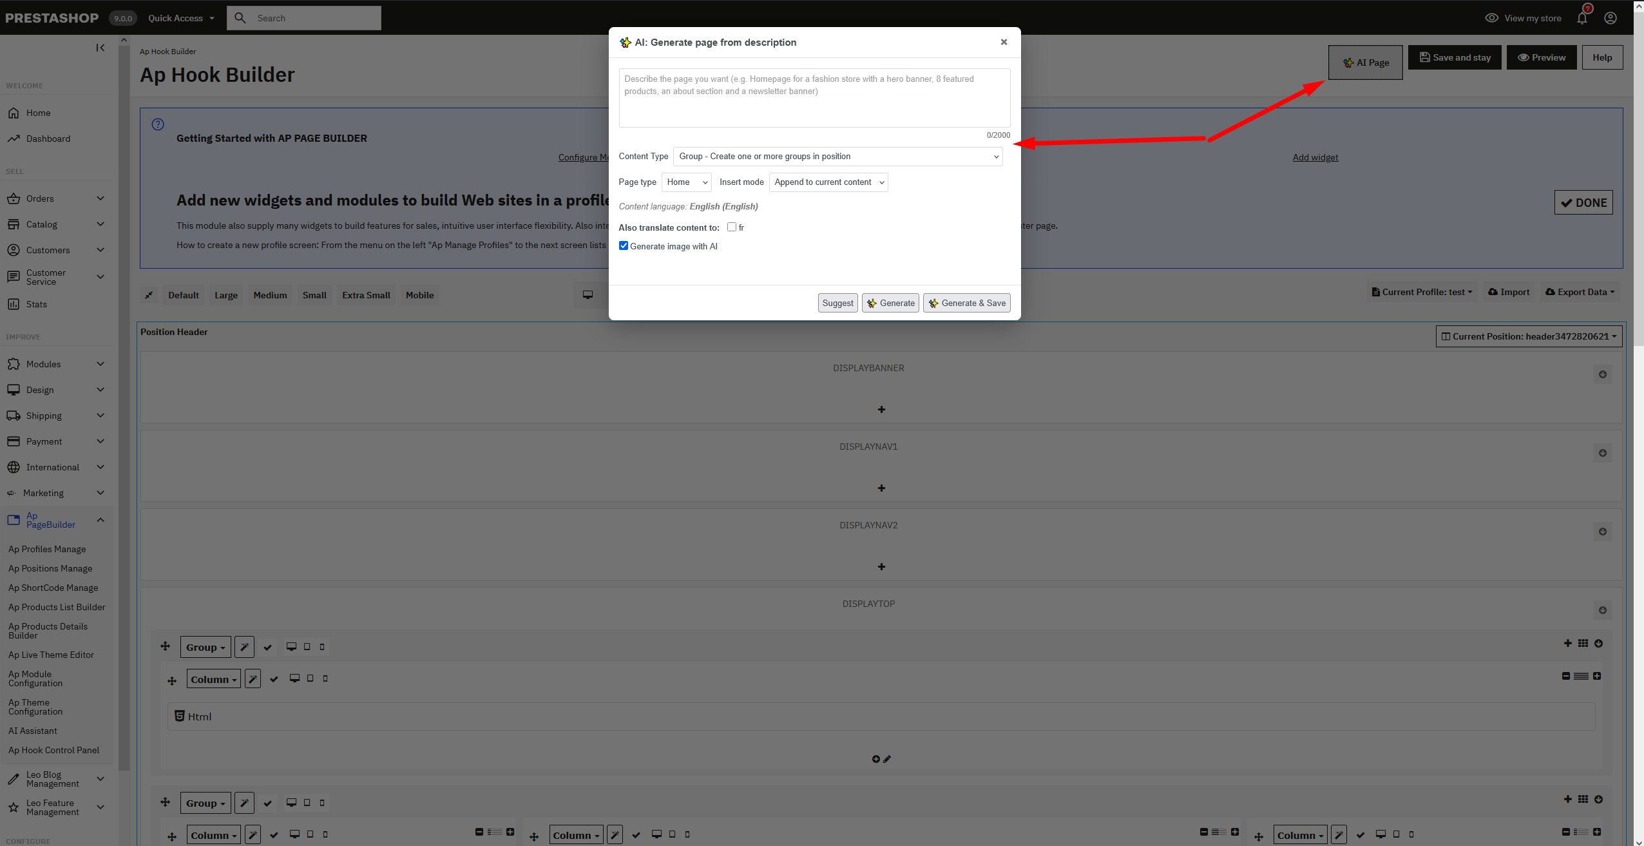Add widget under DISPLAYNAV2 hook
This screenshot has height=846, width=1644.
[881, 567]
